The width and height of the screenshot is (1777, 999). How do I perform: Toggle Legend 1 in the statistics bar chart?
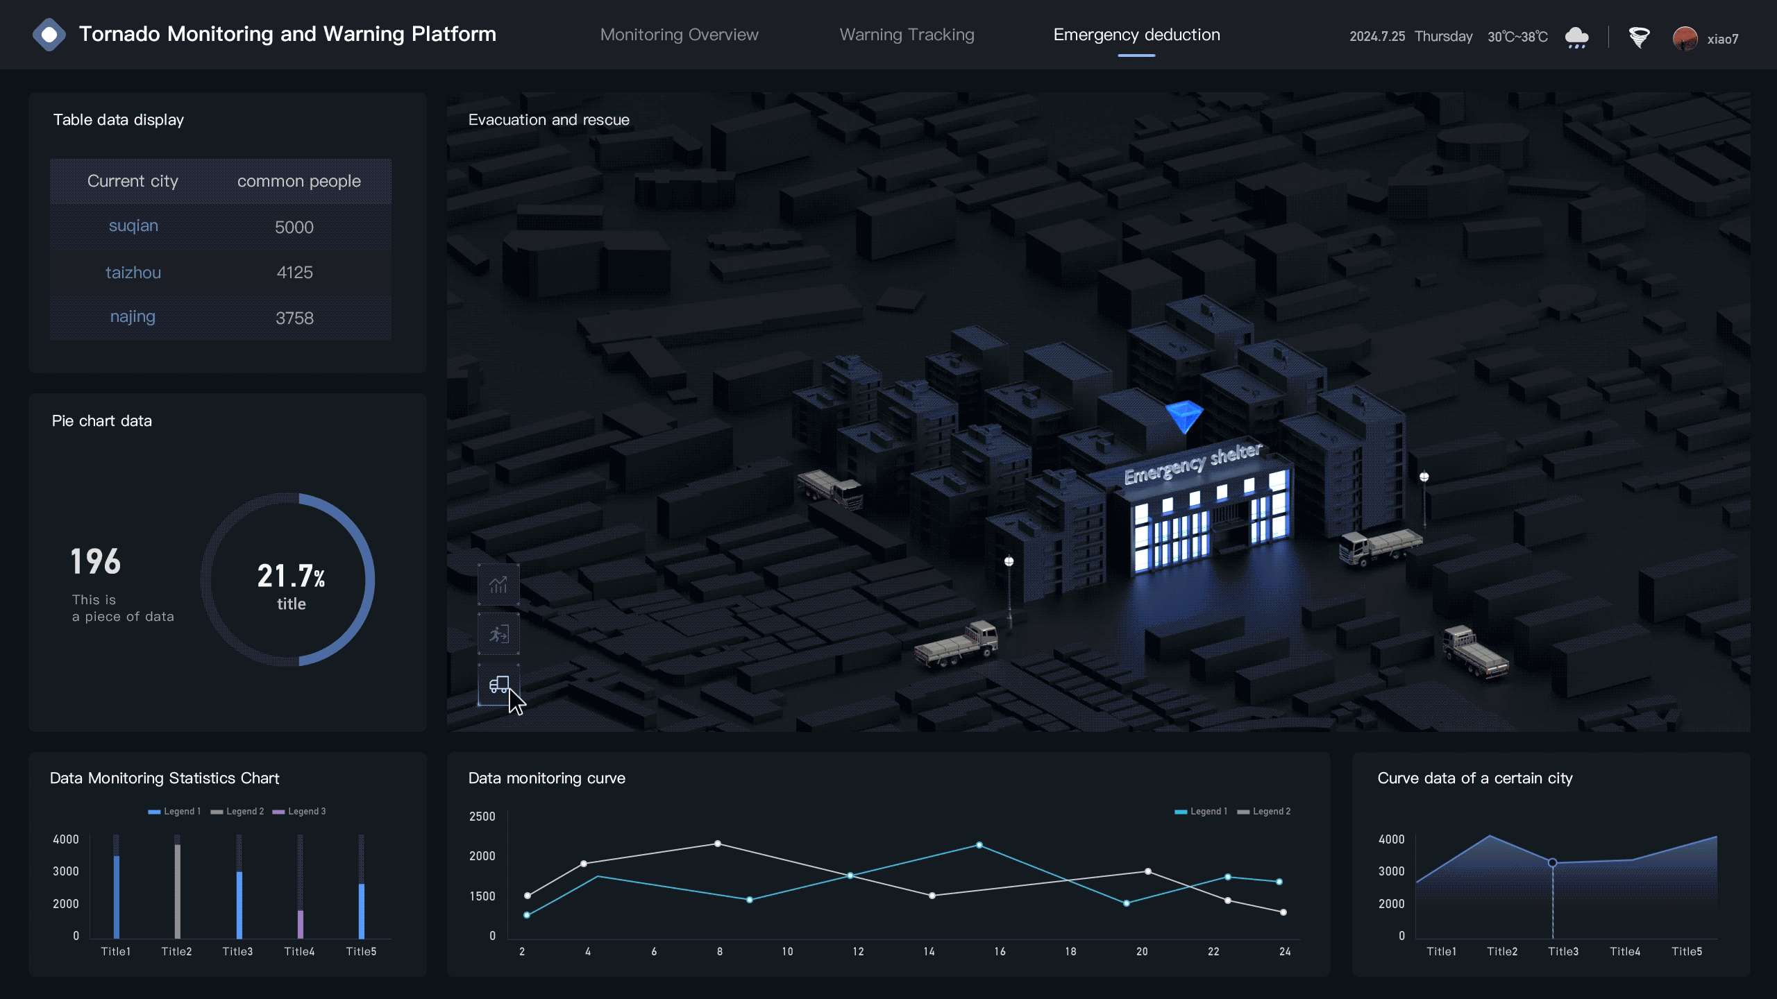tap(174, 811)
